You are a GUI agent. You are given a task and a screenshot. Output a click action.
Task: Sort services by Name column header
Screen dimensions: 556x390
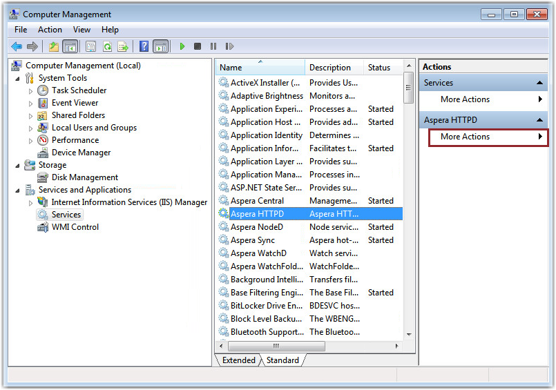[260, 68]
